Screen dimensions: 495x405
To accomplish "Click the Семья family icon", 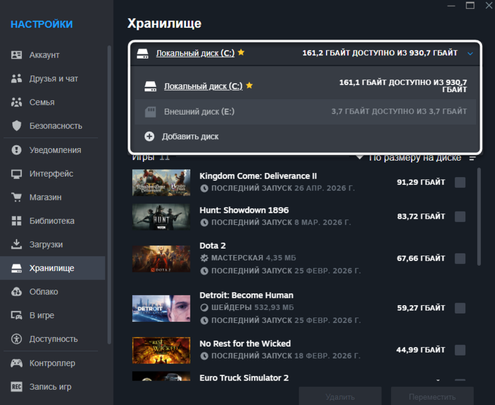I will pos(17,102).
